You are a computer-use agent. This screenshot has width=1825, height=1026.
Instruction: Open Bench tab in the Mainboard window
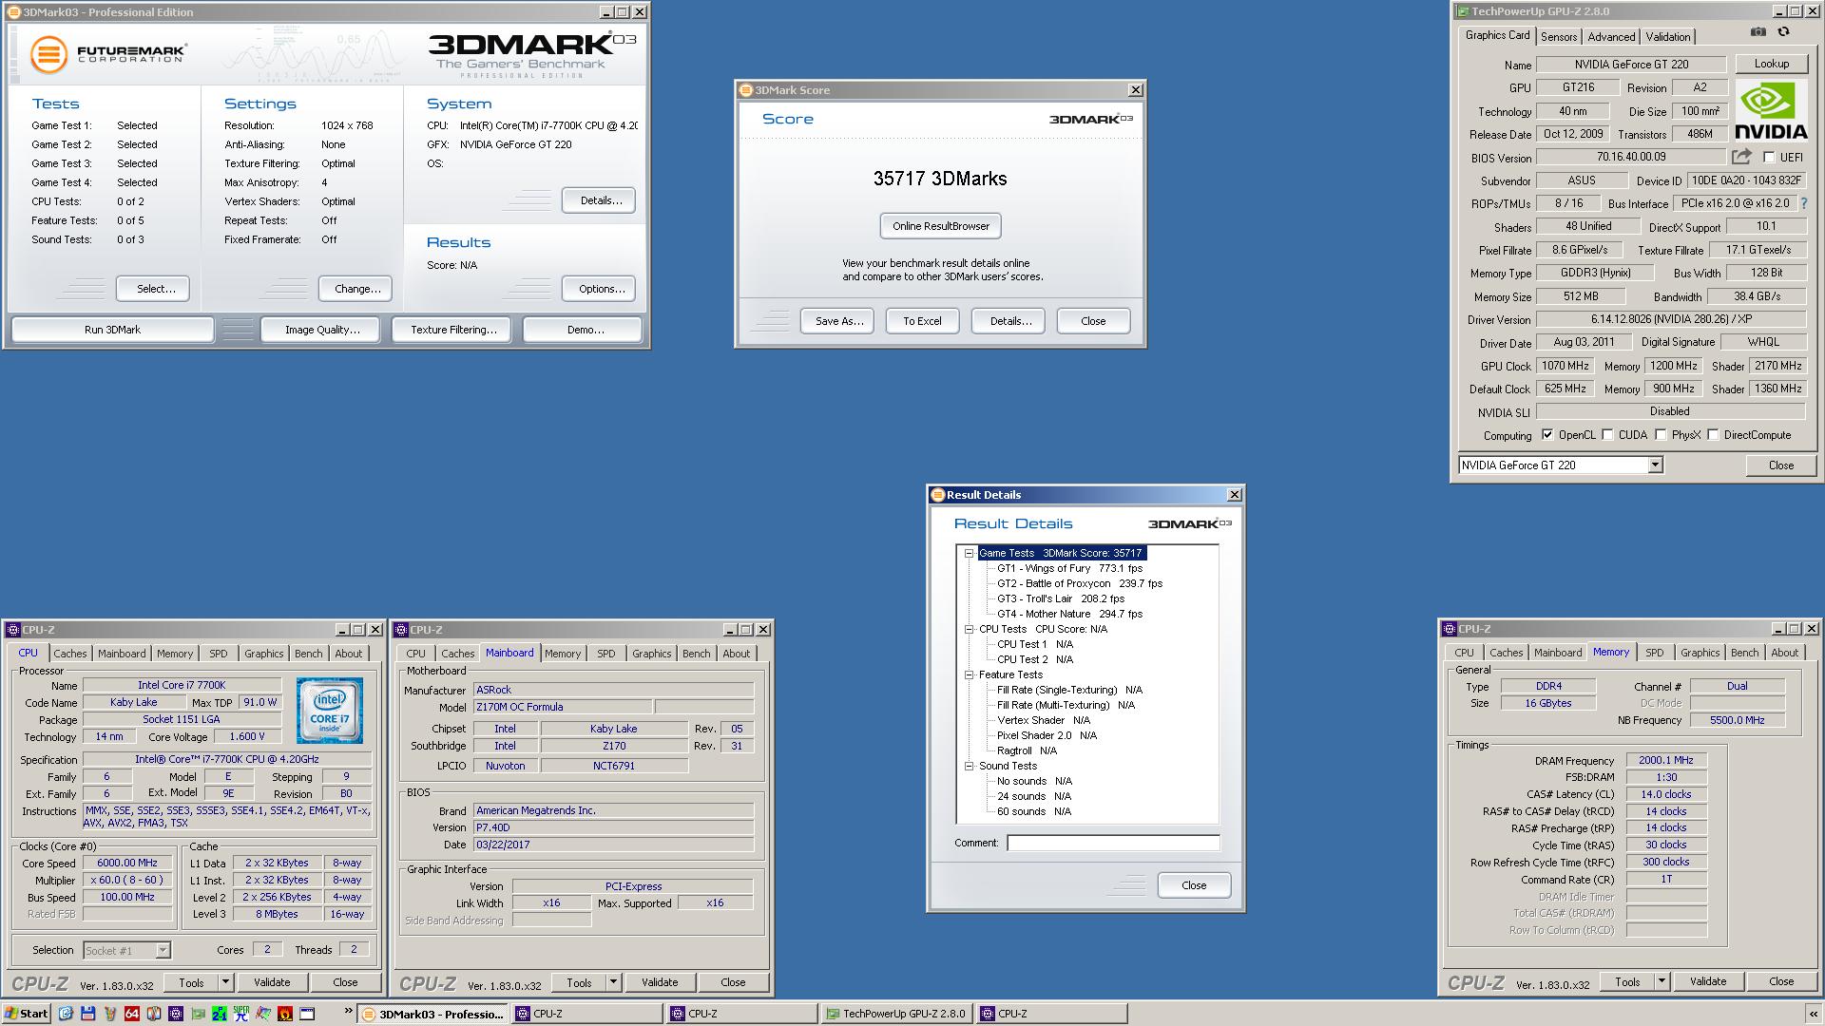[x=696, y=654]
